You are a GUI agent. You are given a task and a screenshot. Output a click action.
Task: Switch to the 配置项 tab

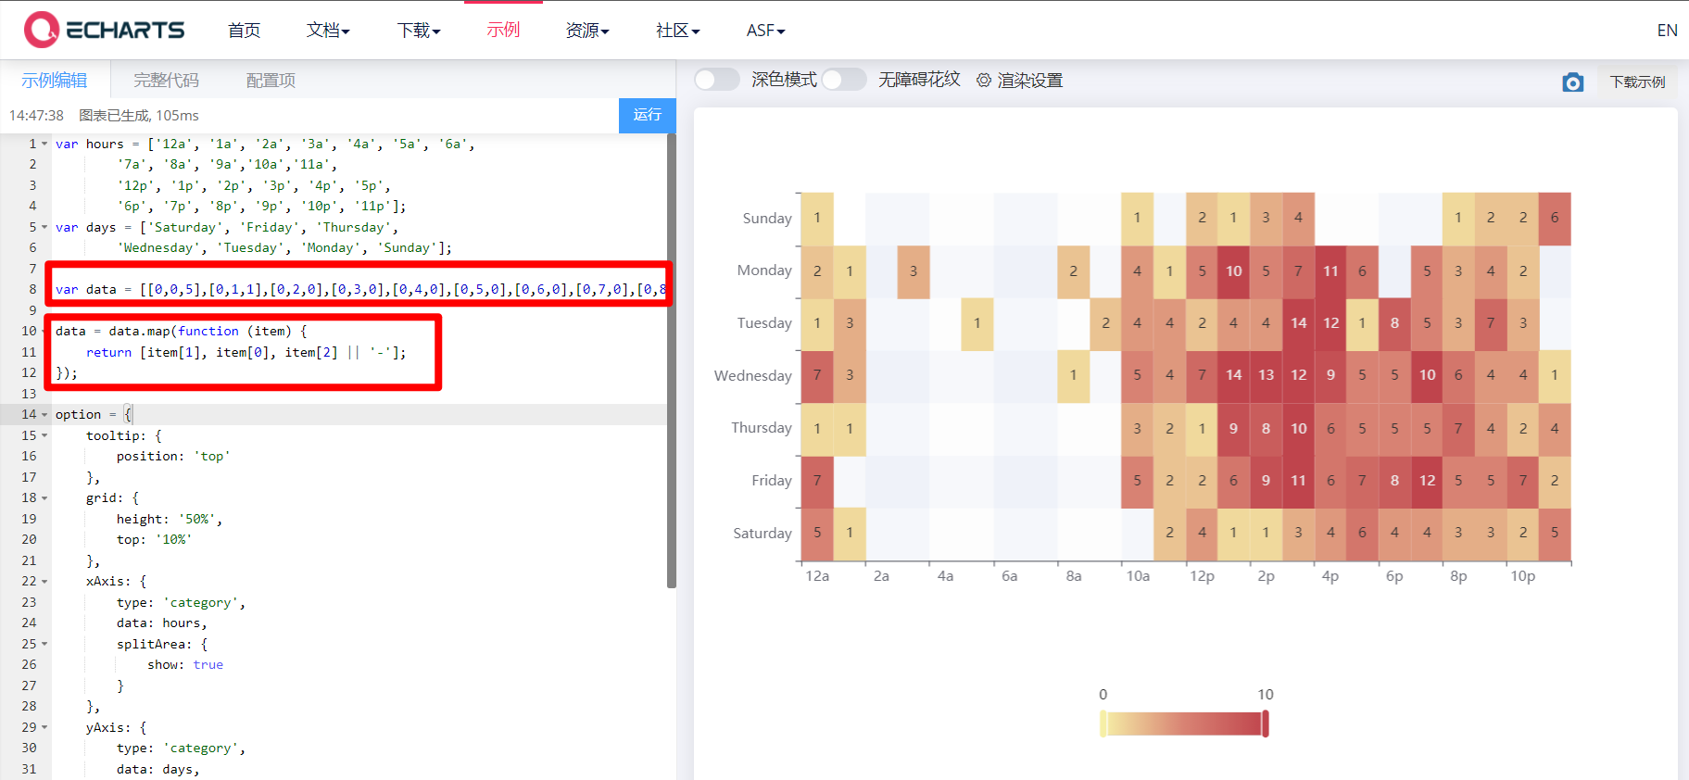tap(271, 81)
